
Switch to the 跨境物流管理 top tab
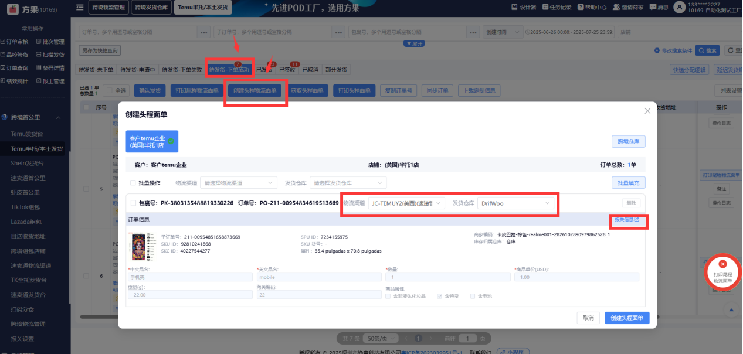click(108, 8)
